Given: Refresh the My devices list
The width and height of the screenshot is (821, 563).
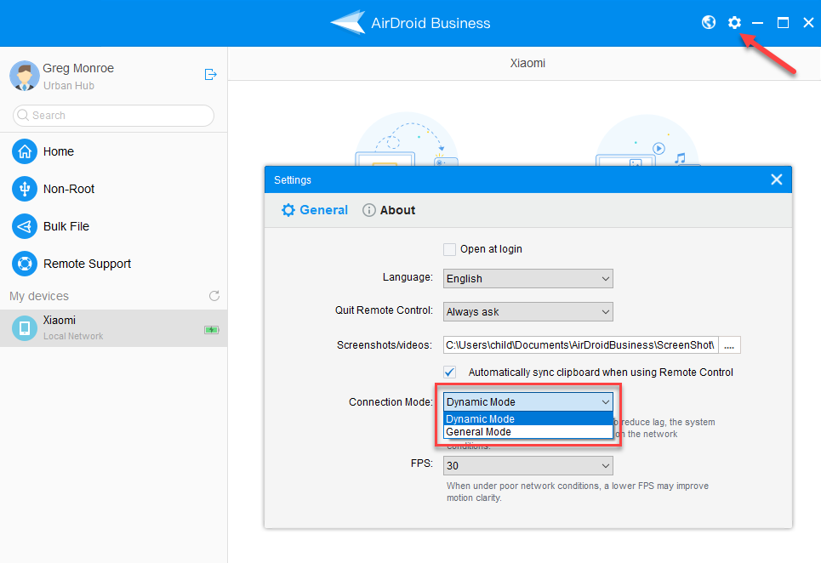Looking at the screenshot, I should click(x=214, y=296).
